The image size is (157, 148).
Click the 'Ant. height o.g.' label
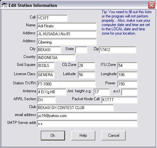(x=79, y=91)
